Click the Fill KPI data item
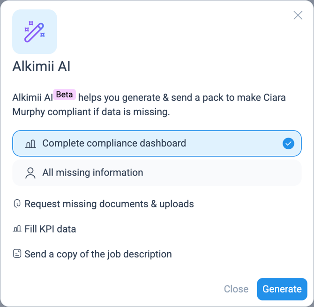The width and height of the screenshot is (314, 307). pyautogui.click(x=50, y=229)
